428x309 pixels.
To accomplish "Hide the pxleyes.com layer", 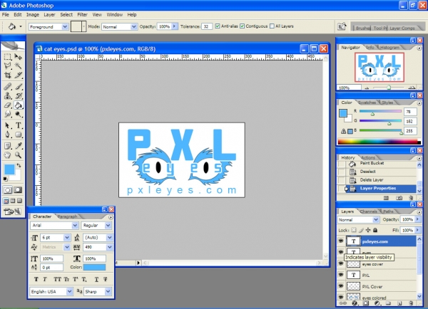I will (341, 241).
